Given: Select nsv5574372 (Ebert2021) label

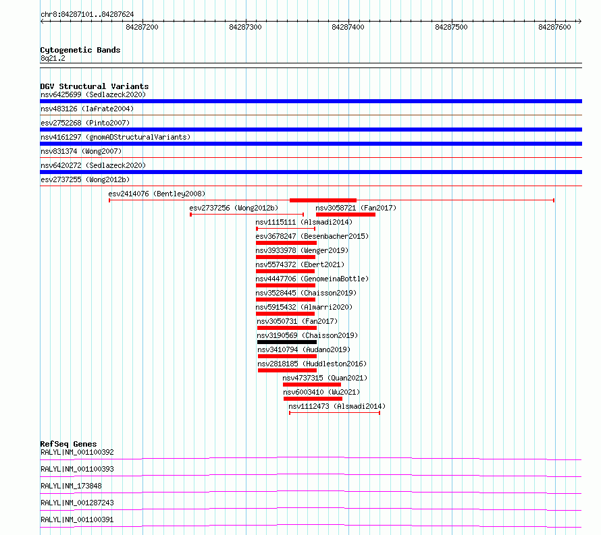Looking at the screenshot, I should (x=300, y=264).
